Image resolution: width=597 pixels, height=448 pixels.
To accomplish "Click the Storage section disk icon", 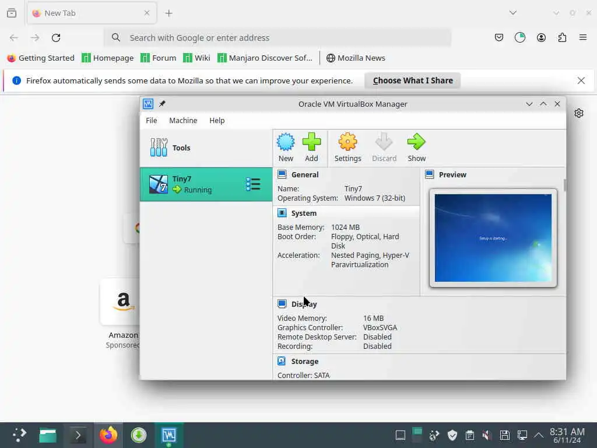I will click(282, 361).
